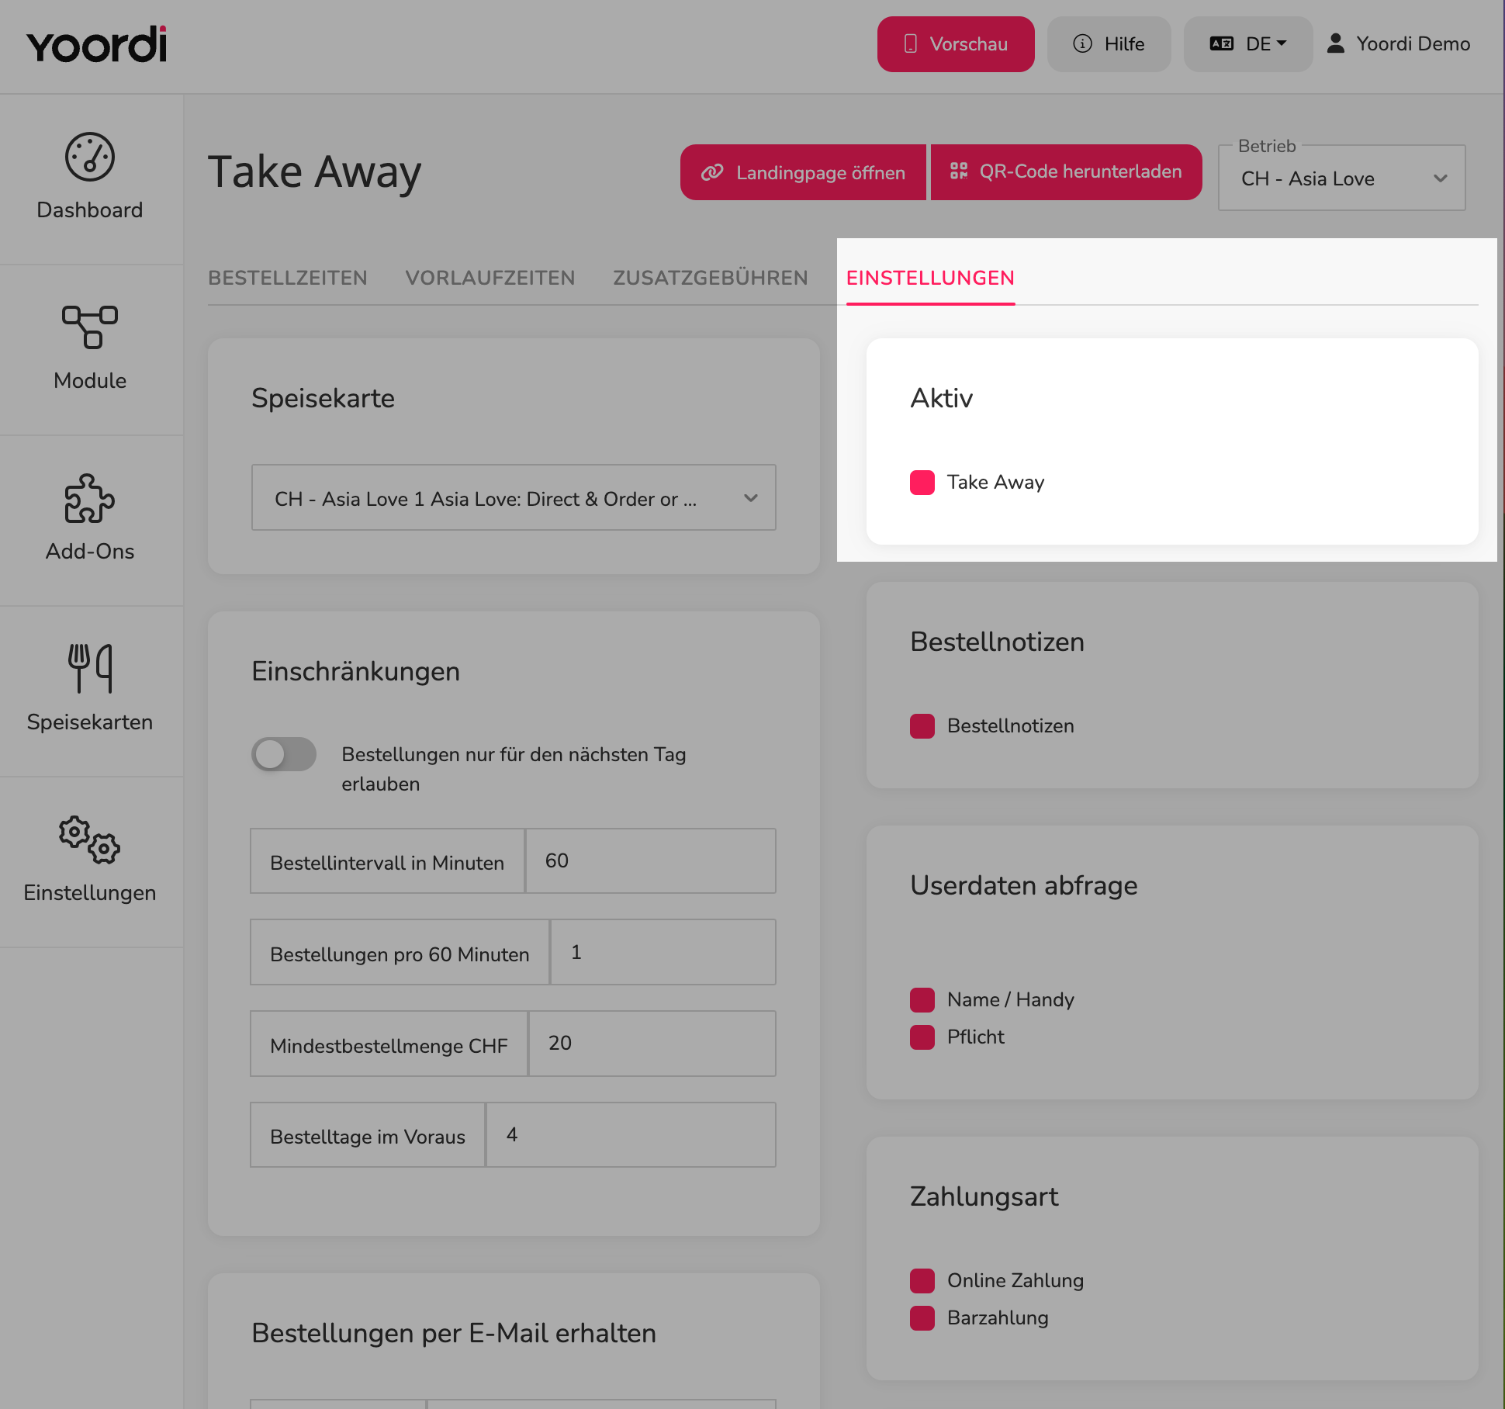Open the Einstellungen gears icon
This screenshot has width=1505, height=1409.
(x=90, y=840)
